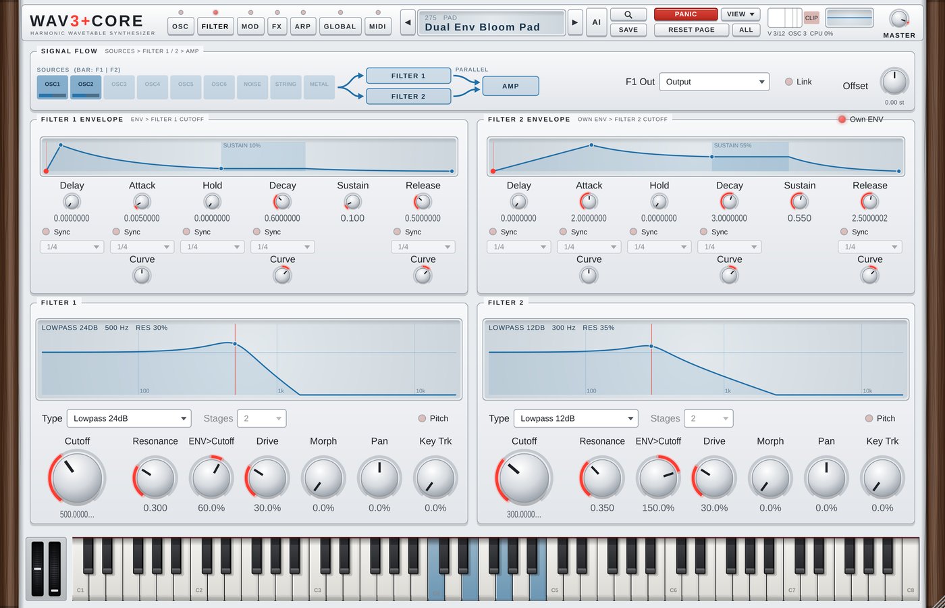945x608 pixels.
Task: Click Filter 1 Cutoff knob
Action: [x=77, y=477]
